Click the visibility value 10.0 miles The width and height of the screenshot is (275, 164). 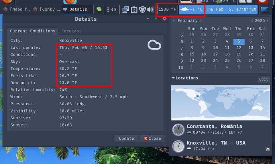72,111
